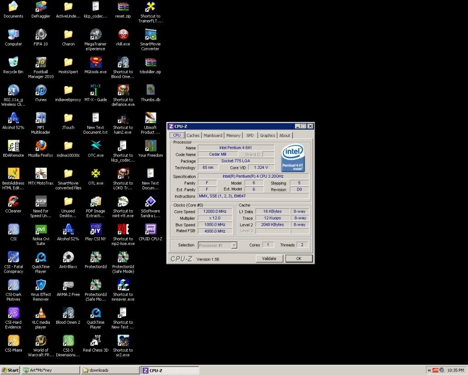This screenshot has width=468, height=375.
Task: Open the Memory tab in CPU-Z
Action: coord(233,136)
